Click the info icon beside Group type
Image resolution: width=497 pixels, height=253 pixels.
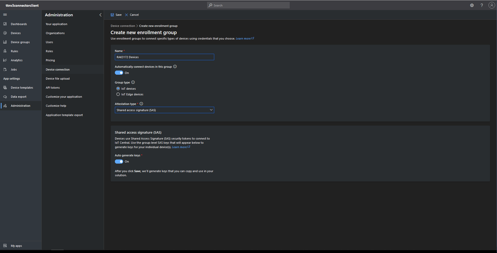tap(133, 82)
